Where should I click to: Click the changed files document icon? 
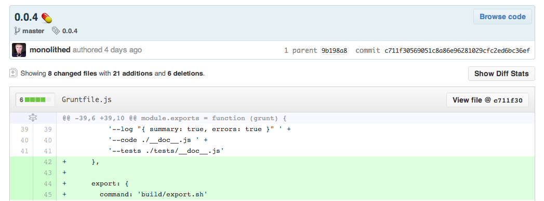(x=14, y=74)
